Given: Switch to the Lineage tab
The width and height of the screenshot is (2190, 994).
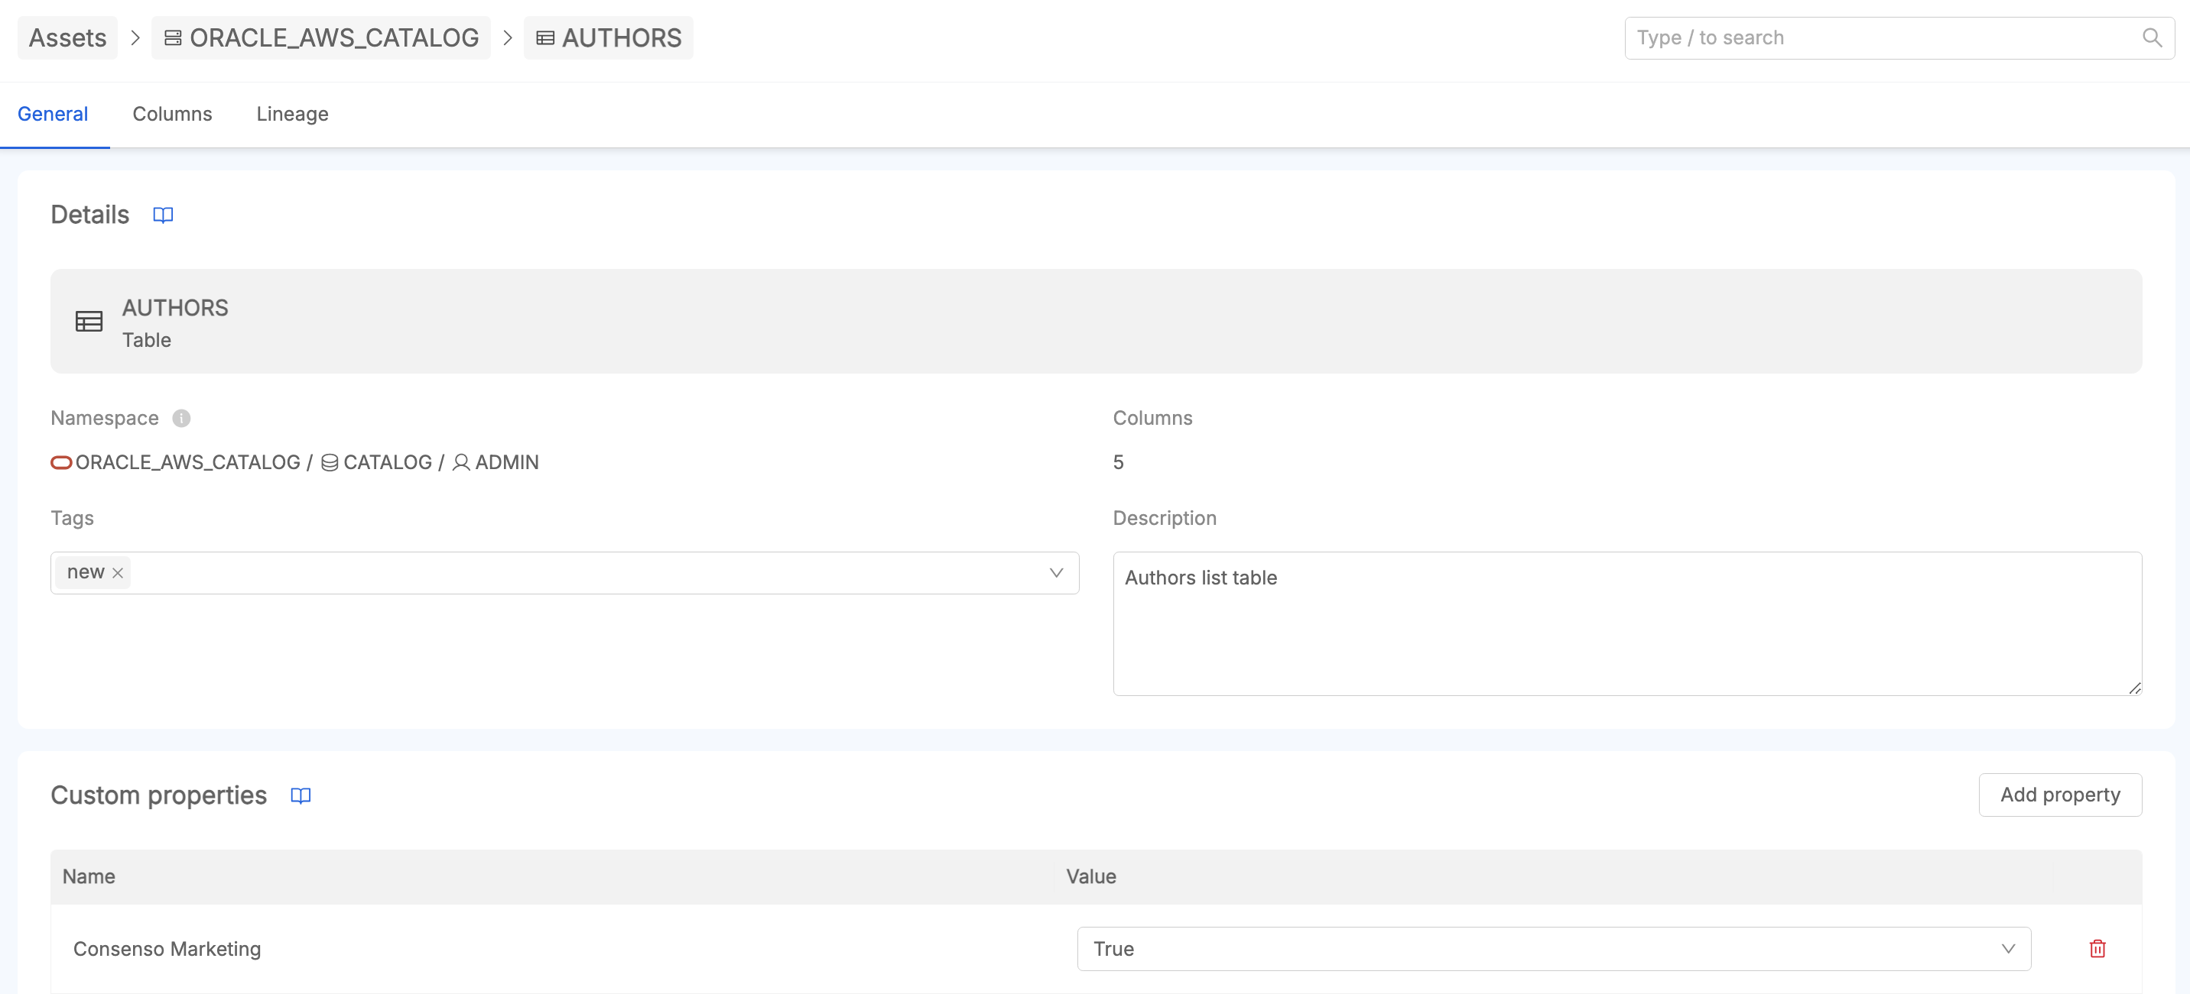Looking at the screenshot, I should tap(292, 113).
